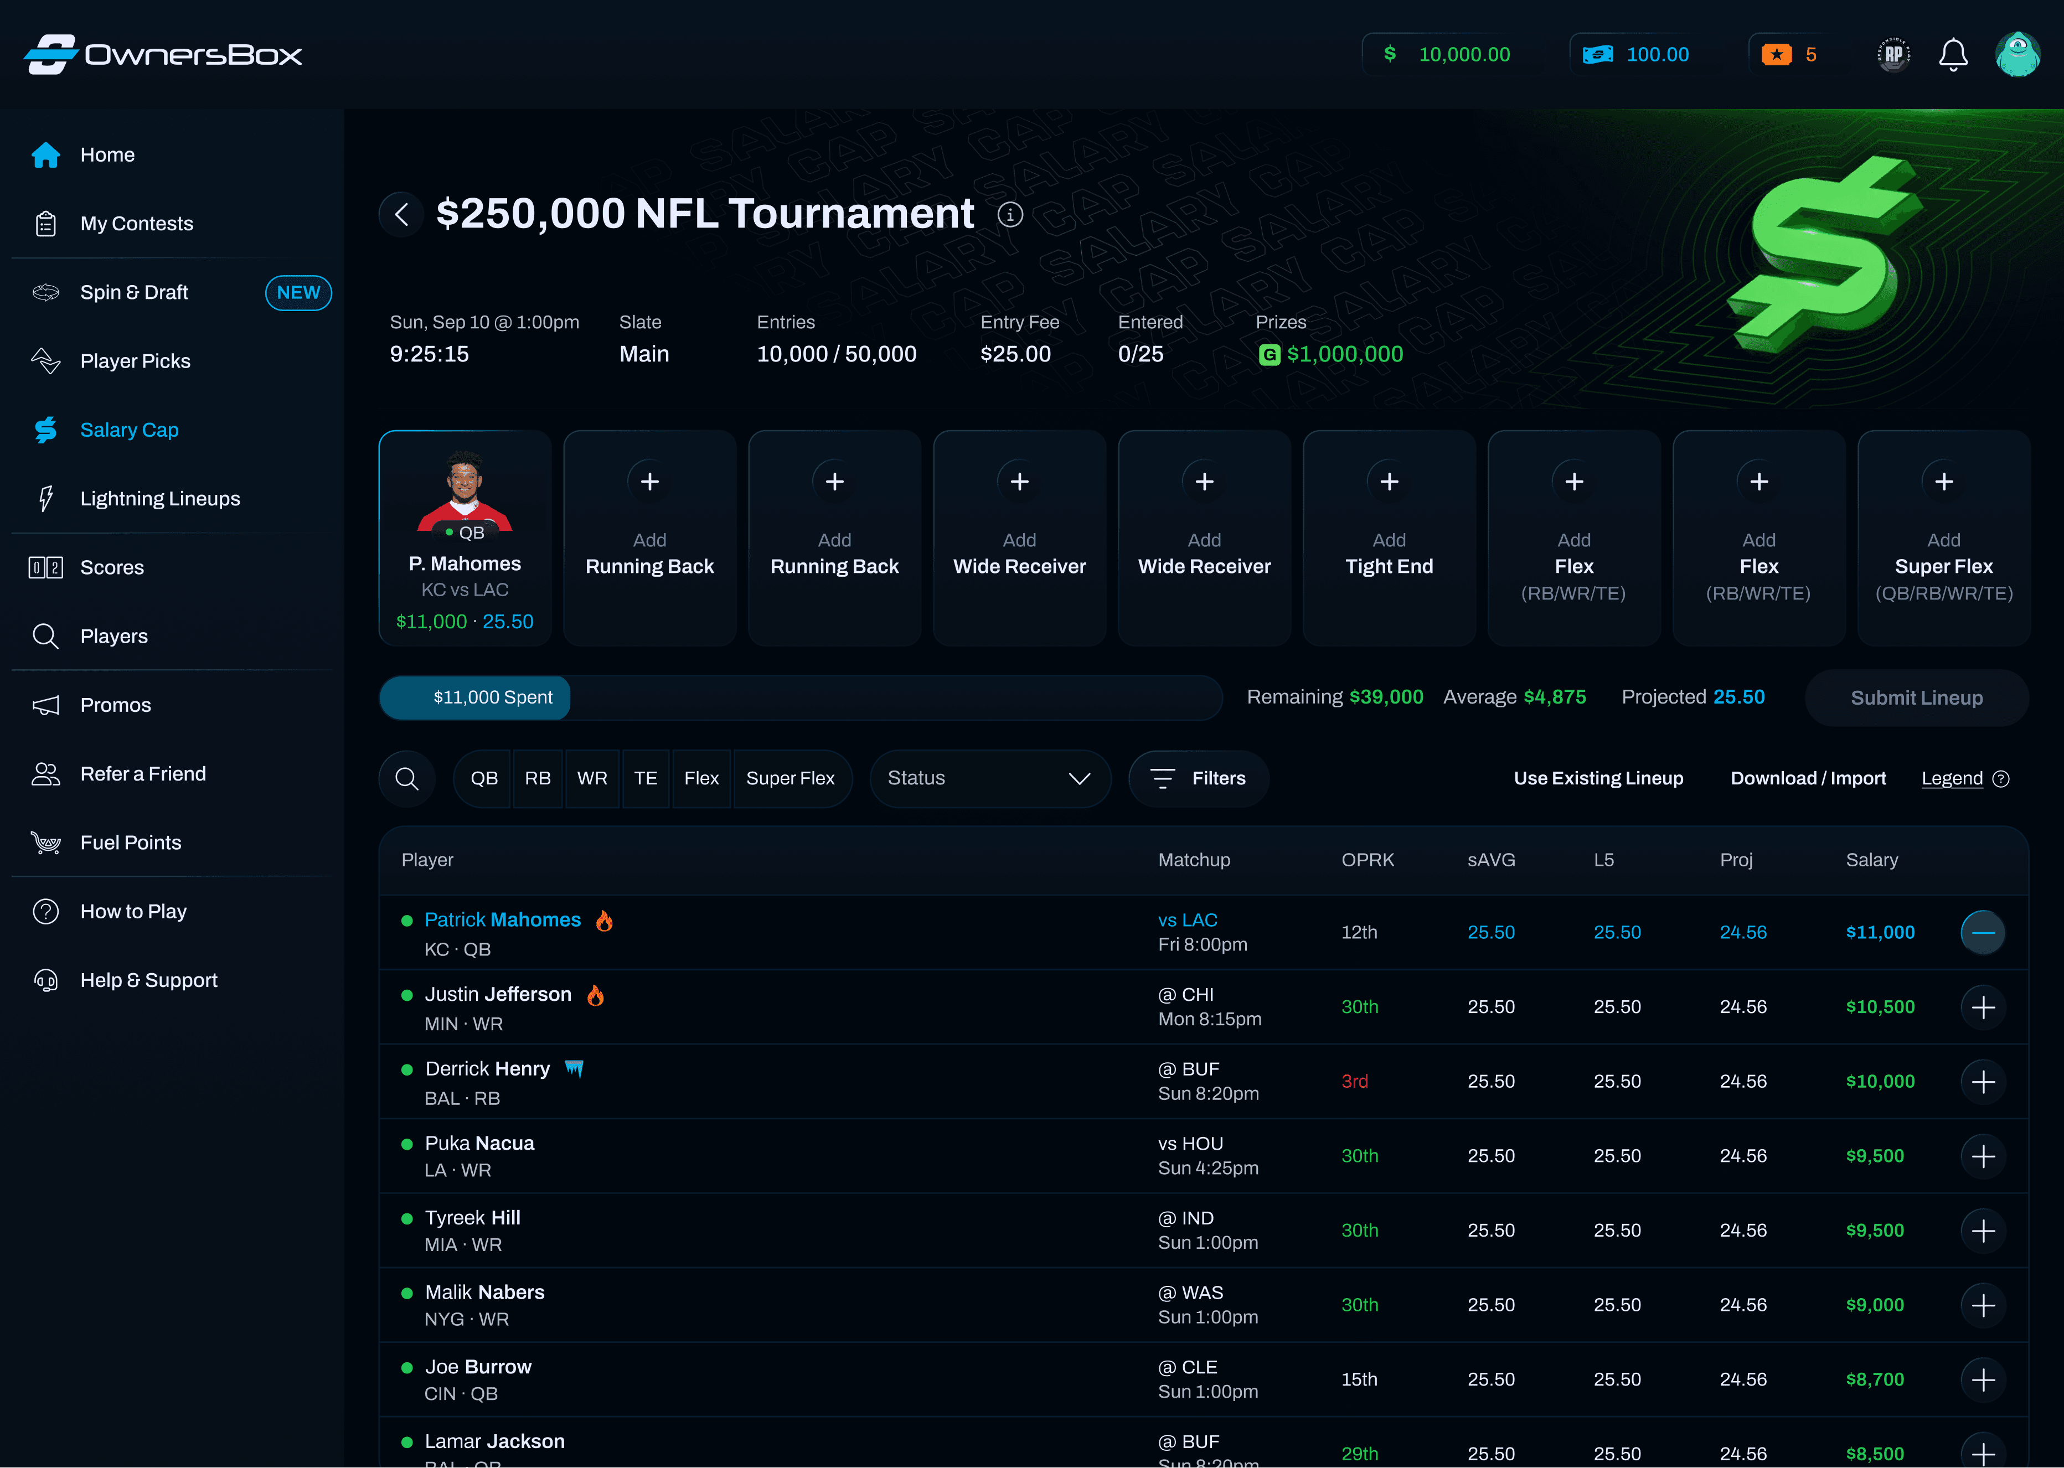Go back using the left arrow
Viewport: 2064px width, 1468px height.
[401, 215]
